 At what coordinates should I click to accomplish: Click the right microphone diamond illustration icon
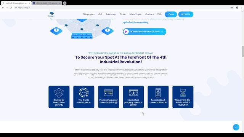point(108,30)
